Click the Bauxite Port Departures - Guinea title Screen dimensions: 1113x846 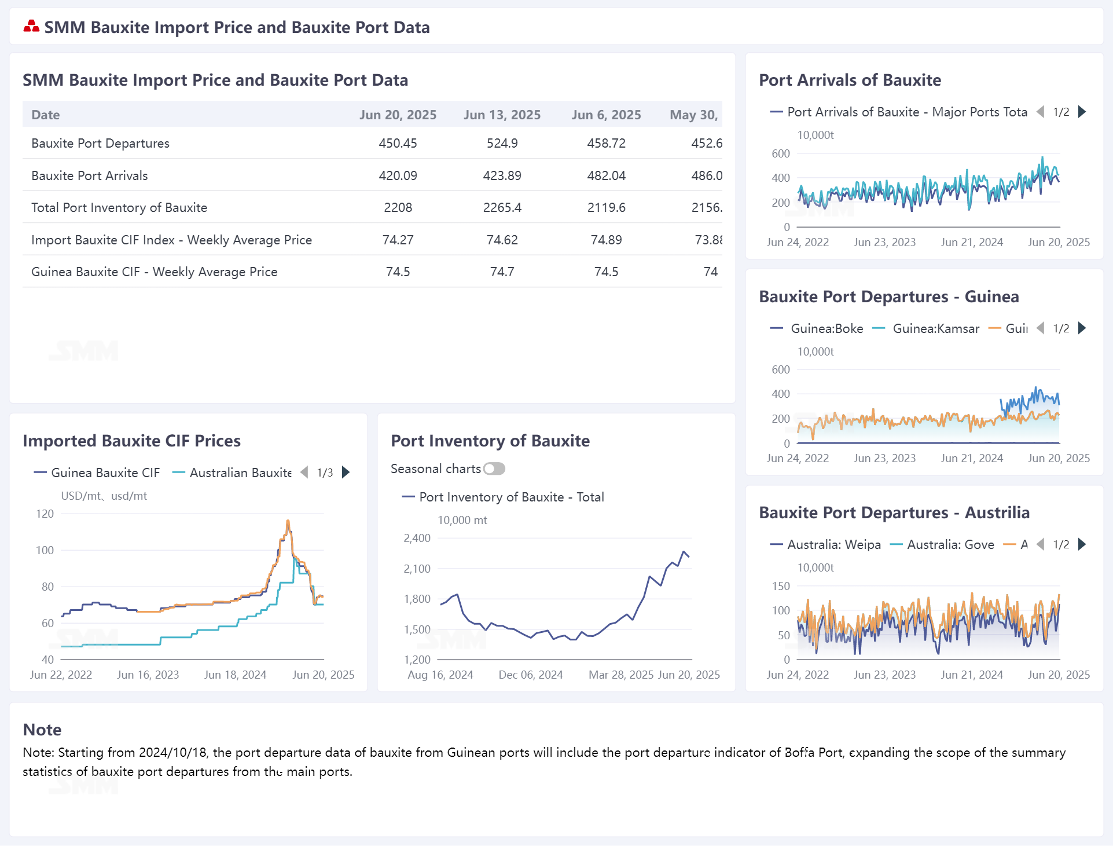coord(888,296)
